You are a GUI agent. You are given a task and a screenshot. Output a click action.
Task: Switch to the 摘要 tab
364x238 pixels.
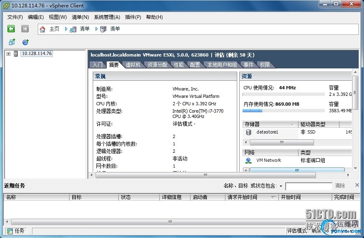coord(114,65)
